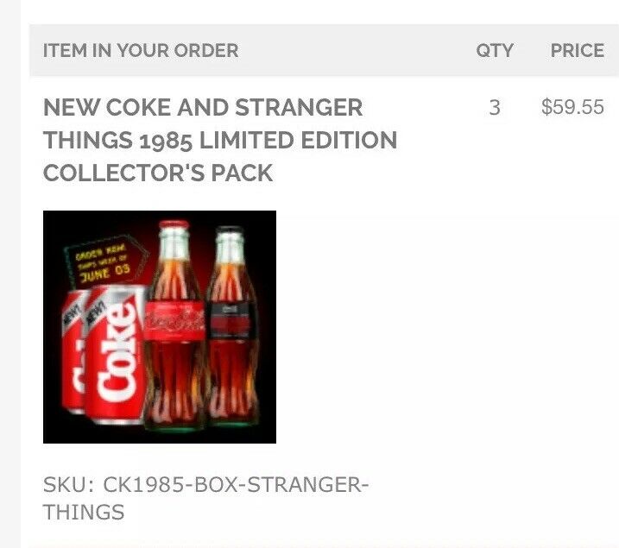Select the PRICE column header

coord(578,51)
